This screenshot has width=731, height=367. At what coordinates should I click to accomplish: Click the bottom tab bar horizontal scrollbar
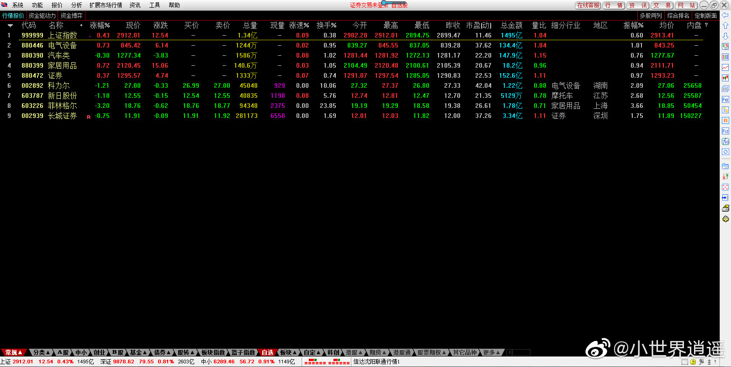(x=521, y=352)
